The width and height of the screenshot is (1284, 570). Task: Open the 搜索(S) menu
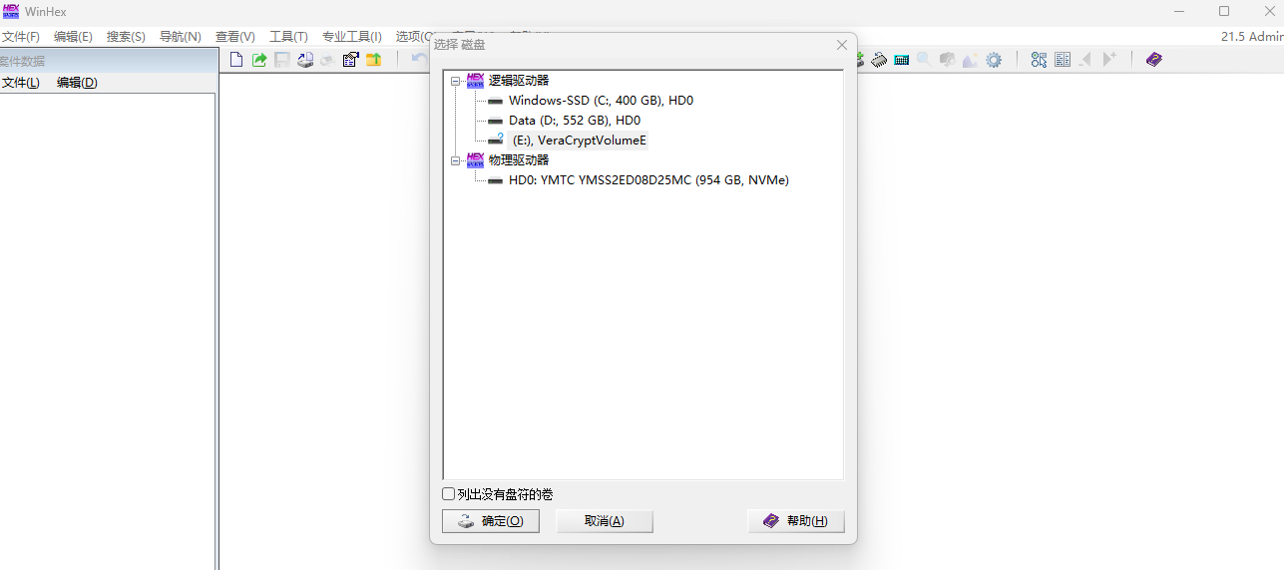[126, 36]
